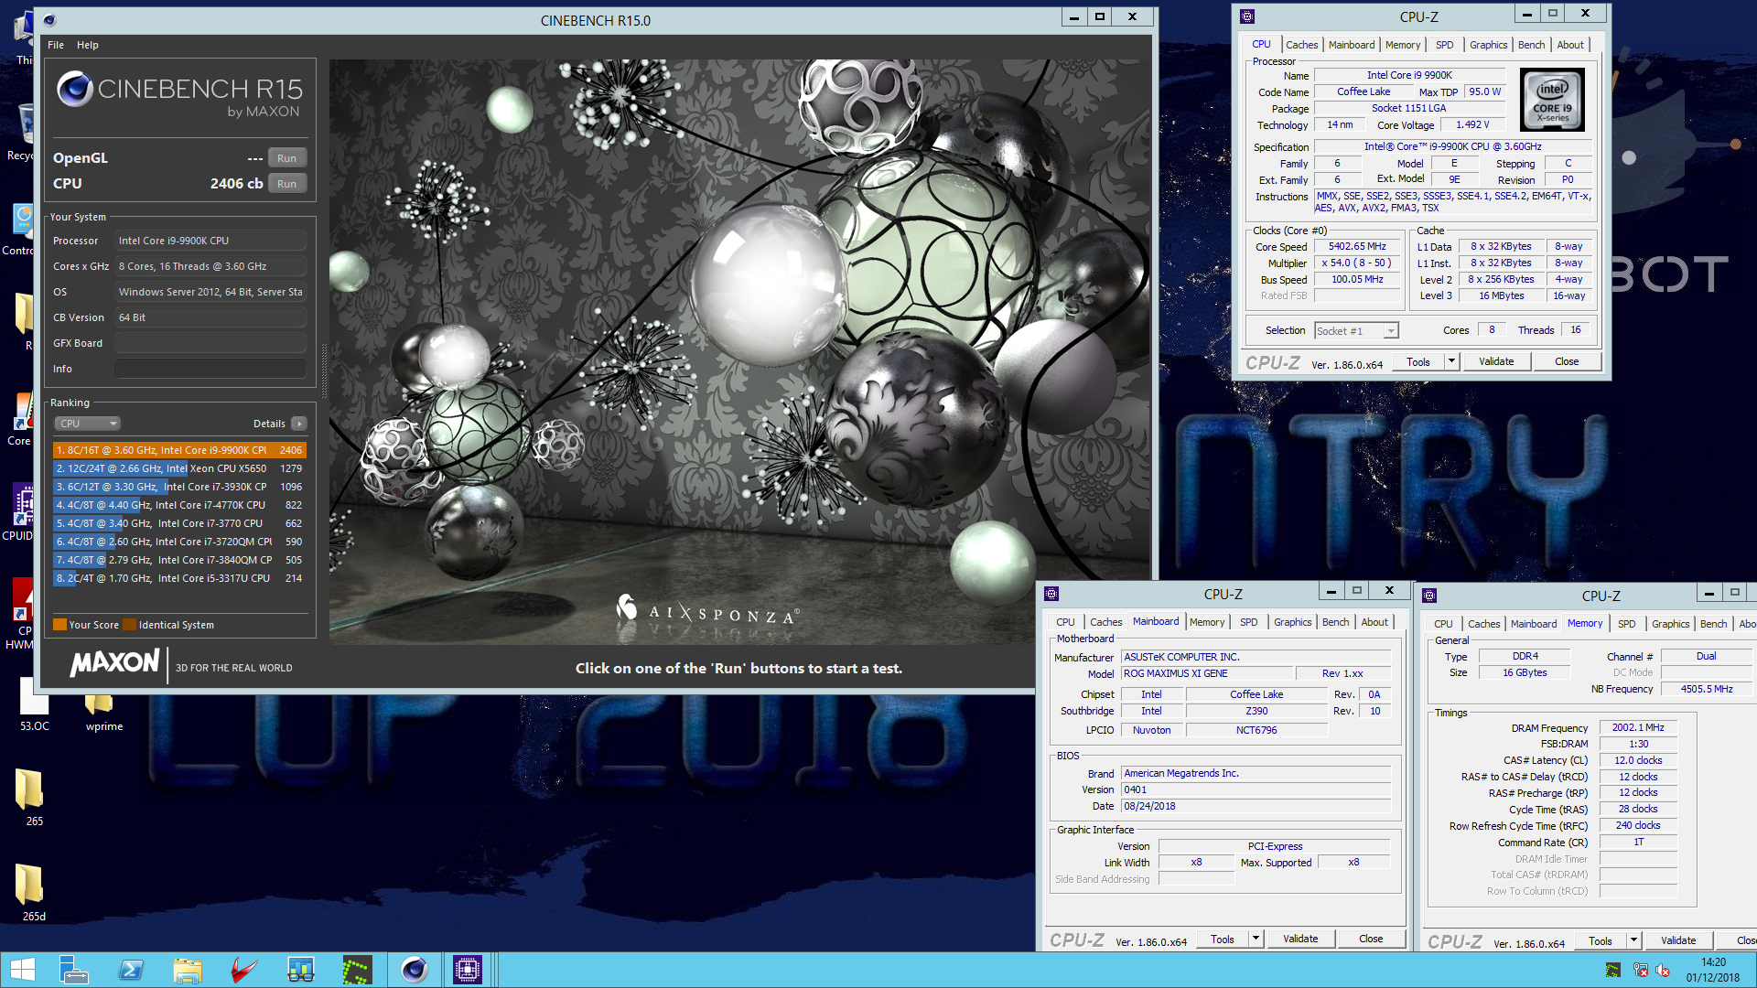1757x988 pixels.
Task: Open Tools dropdown arrow in top CPU-Z
Action: tap(1451, 361)
